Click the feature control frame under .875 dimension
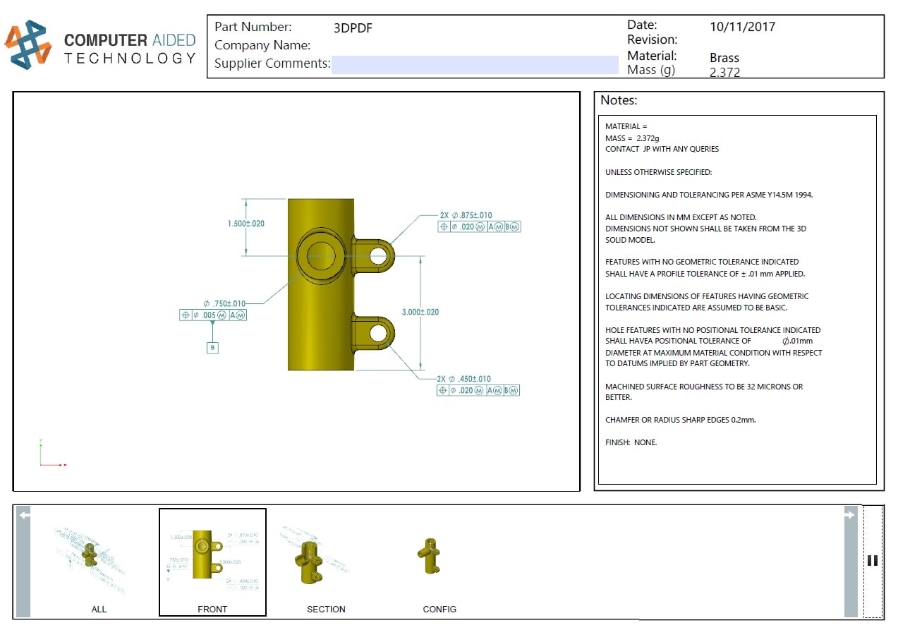The image size is (898, 630). tap(480, 226)
